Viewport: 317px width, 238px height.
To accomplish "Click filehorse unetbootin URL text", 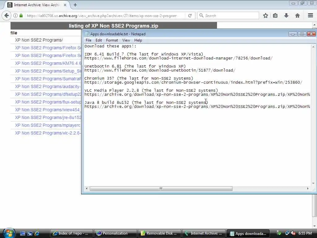I will (x=160, y=70).
